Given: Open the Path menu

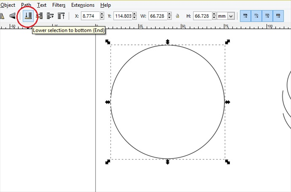Looking at the screenshot, I should pos(26,5).
